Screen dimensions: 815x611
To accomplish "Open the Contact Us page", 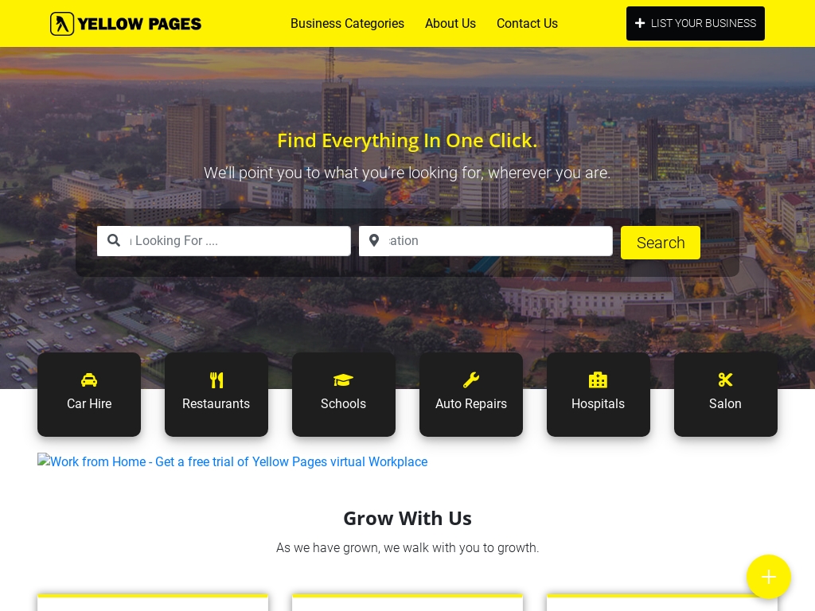I will pos(527,23).
